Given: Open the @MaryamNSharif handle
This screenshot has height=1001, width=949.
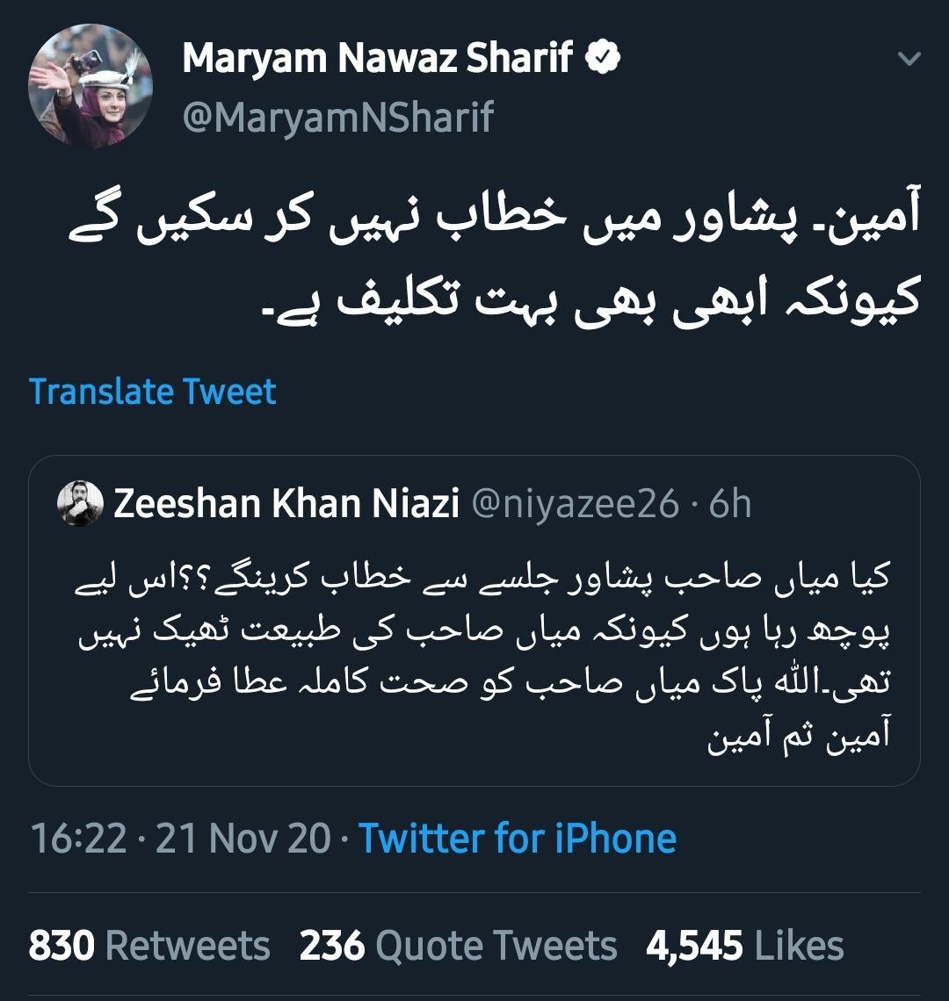Looking at the screenshot, I should (x=338, y=117).
